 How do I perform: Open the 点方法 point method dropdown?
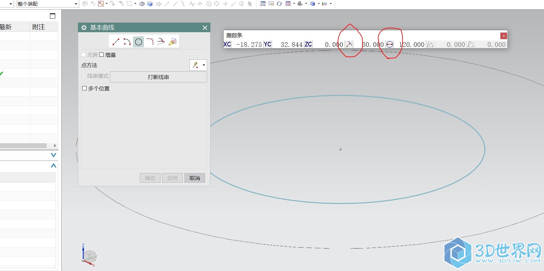[x=198, y=65]
